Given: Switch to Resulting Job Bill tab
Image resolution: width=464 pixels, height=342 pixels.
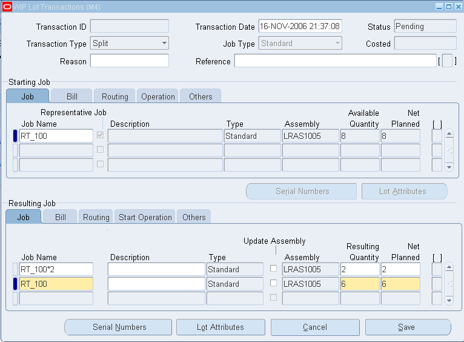Looking at the screenshot, I should pos(61,216).
